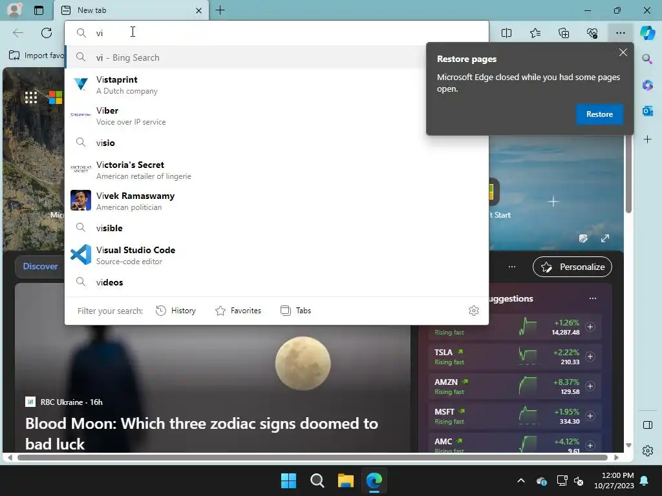Screen dimensions: 662x496
Task: Click the edit background icon
Action: [x=584, y=239]
